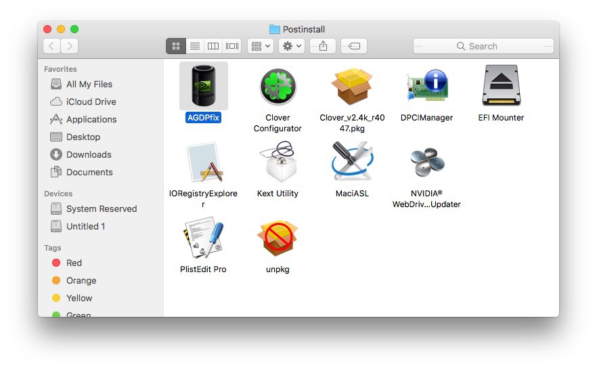Open Documents in sidebar
Screen dimensions: 597x371
pyautogui.click(x=81, y=172)
